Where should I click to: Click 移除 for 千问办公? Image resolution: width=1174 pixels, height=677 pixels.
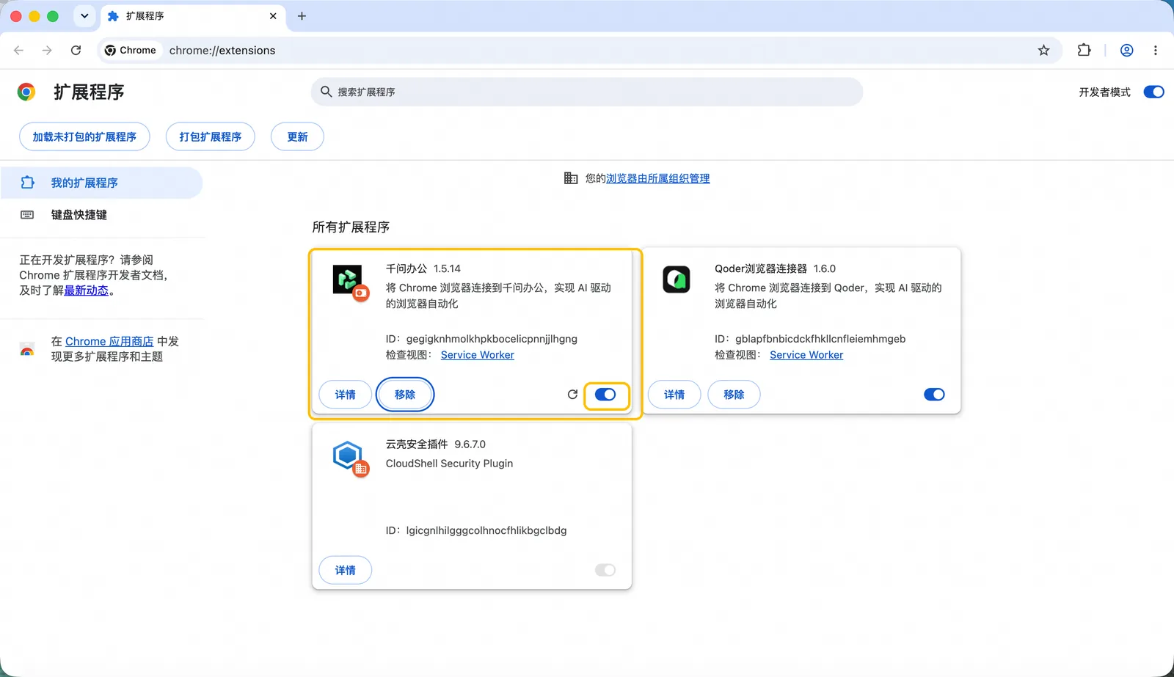405,395
